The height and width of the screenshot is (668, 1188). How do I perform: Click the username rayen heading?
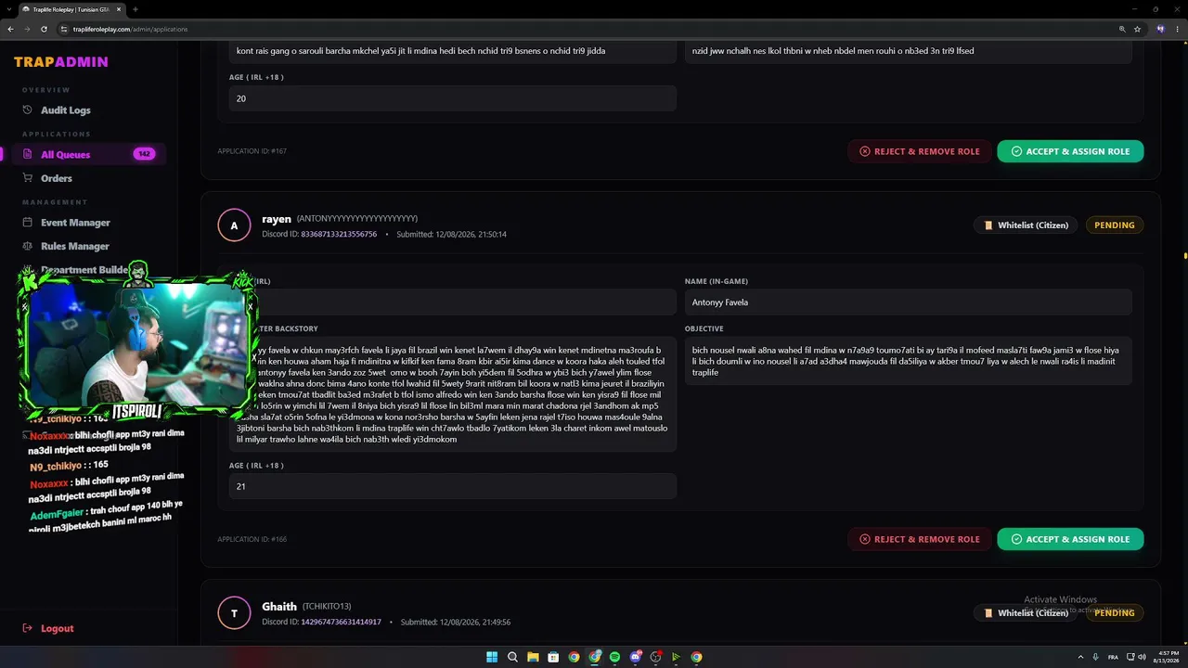(277, 219)
